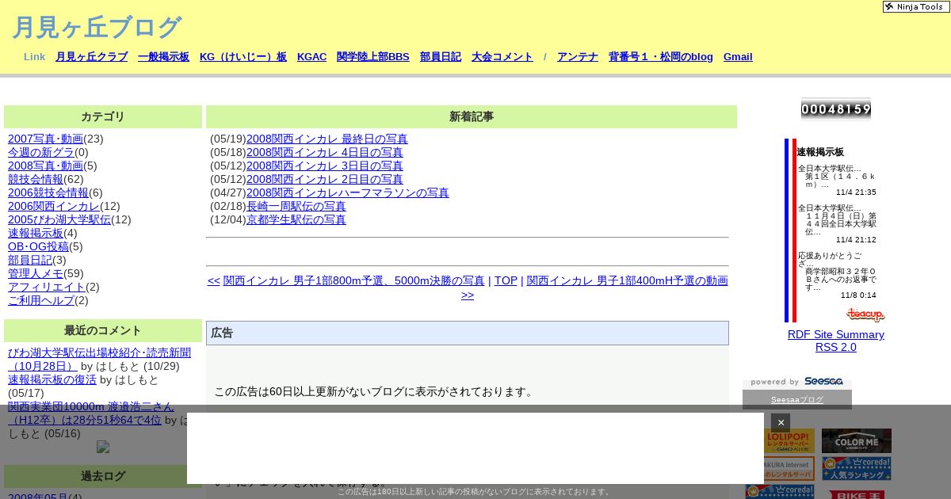Open the Gmail header link
Image resolution: width=951 pixels, height=499 pixels.
(738, 57)
